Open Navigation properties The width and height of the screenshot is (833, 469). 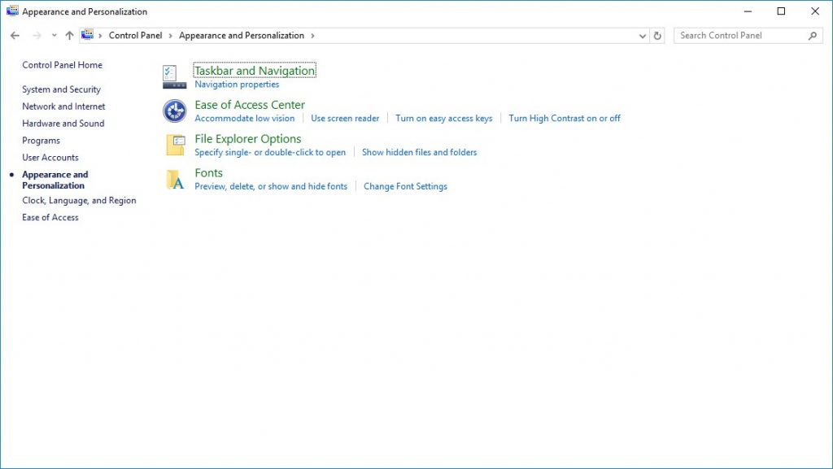click(236, 84)
